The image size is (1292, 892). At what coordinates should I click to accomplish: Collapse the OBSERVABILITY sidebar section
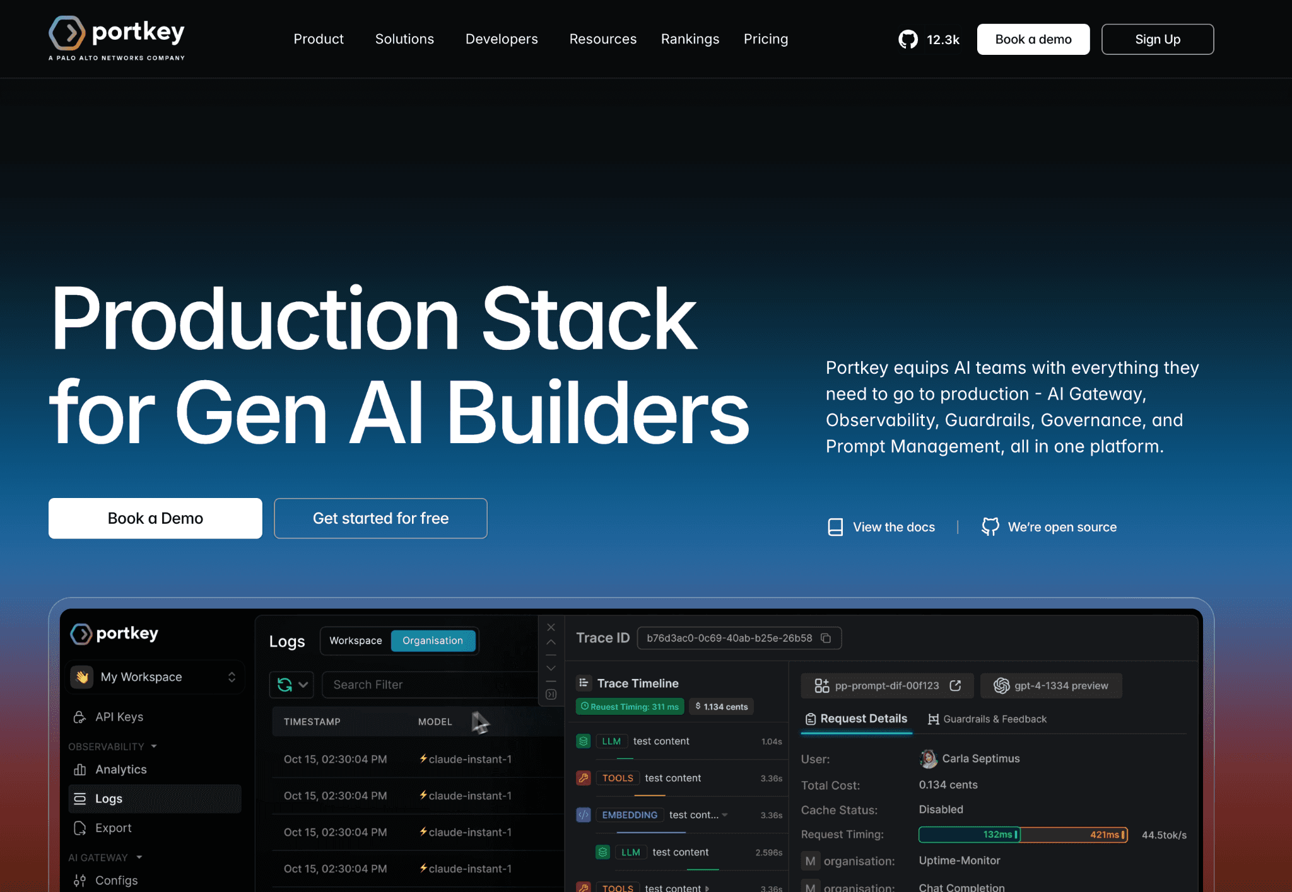154,746
